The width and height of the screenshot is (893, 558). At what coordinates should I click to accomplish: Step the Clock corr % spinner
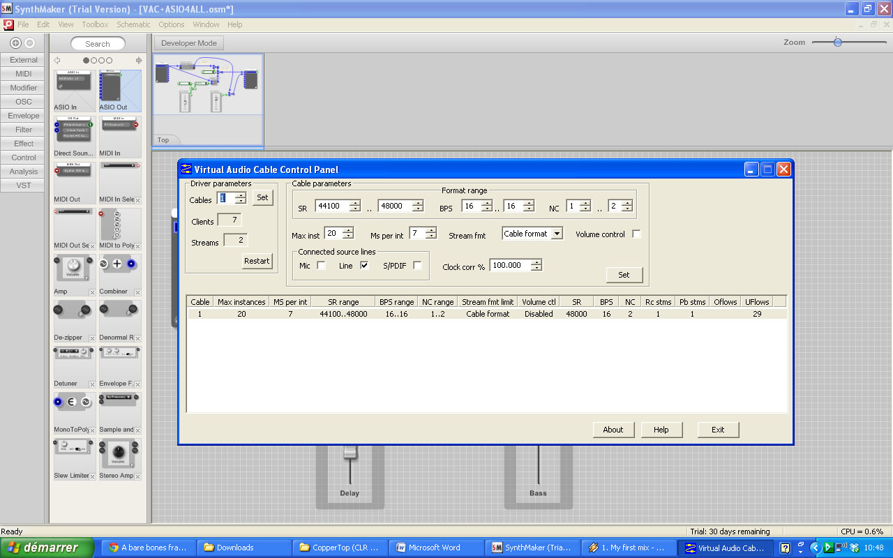coord(536,265)
